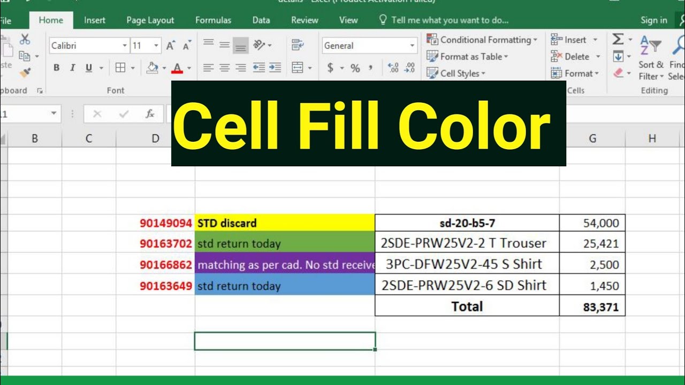Viewport: 685px width, 385px height.
Task: Open the General number format dropdown
Action: pos(412,46)
